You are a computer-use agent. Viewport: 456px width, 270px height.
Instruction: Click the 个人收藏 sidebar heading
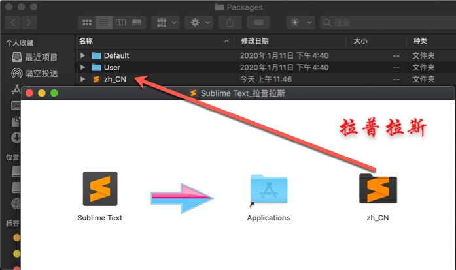point(20,43)
